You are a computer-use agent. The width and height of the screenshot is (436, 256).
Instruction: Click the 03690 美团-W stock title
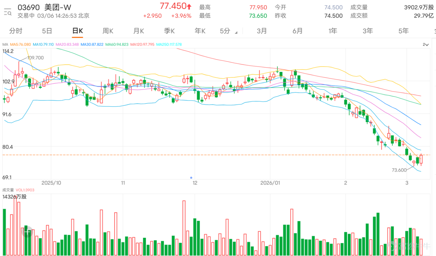44,7
